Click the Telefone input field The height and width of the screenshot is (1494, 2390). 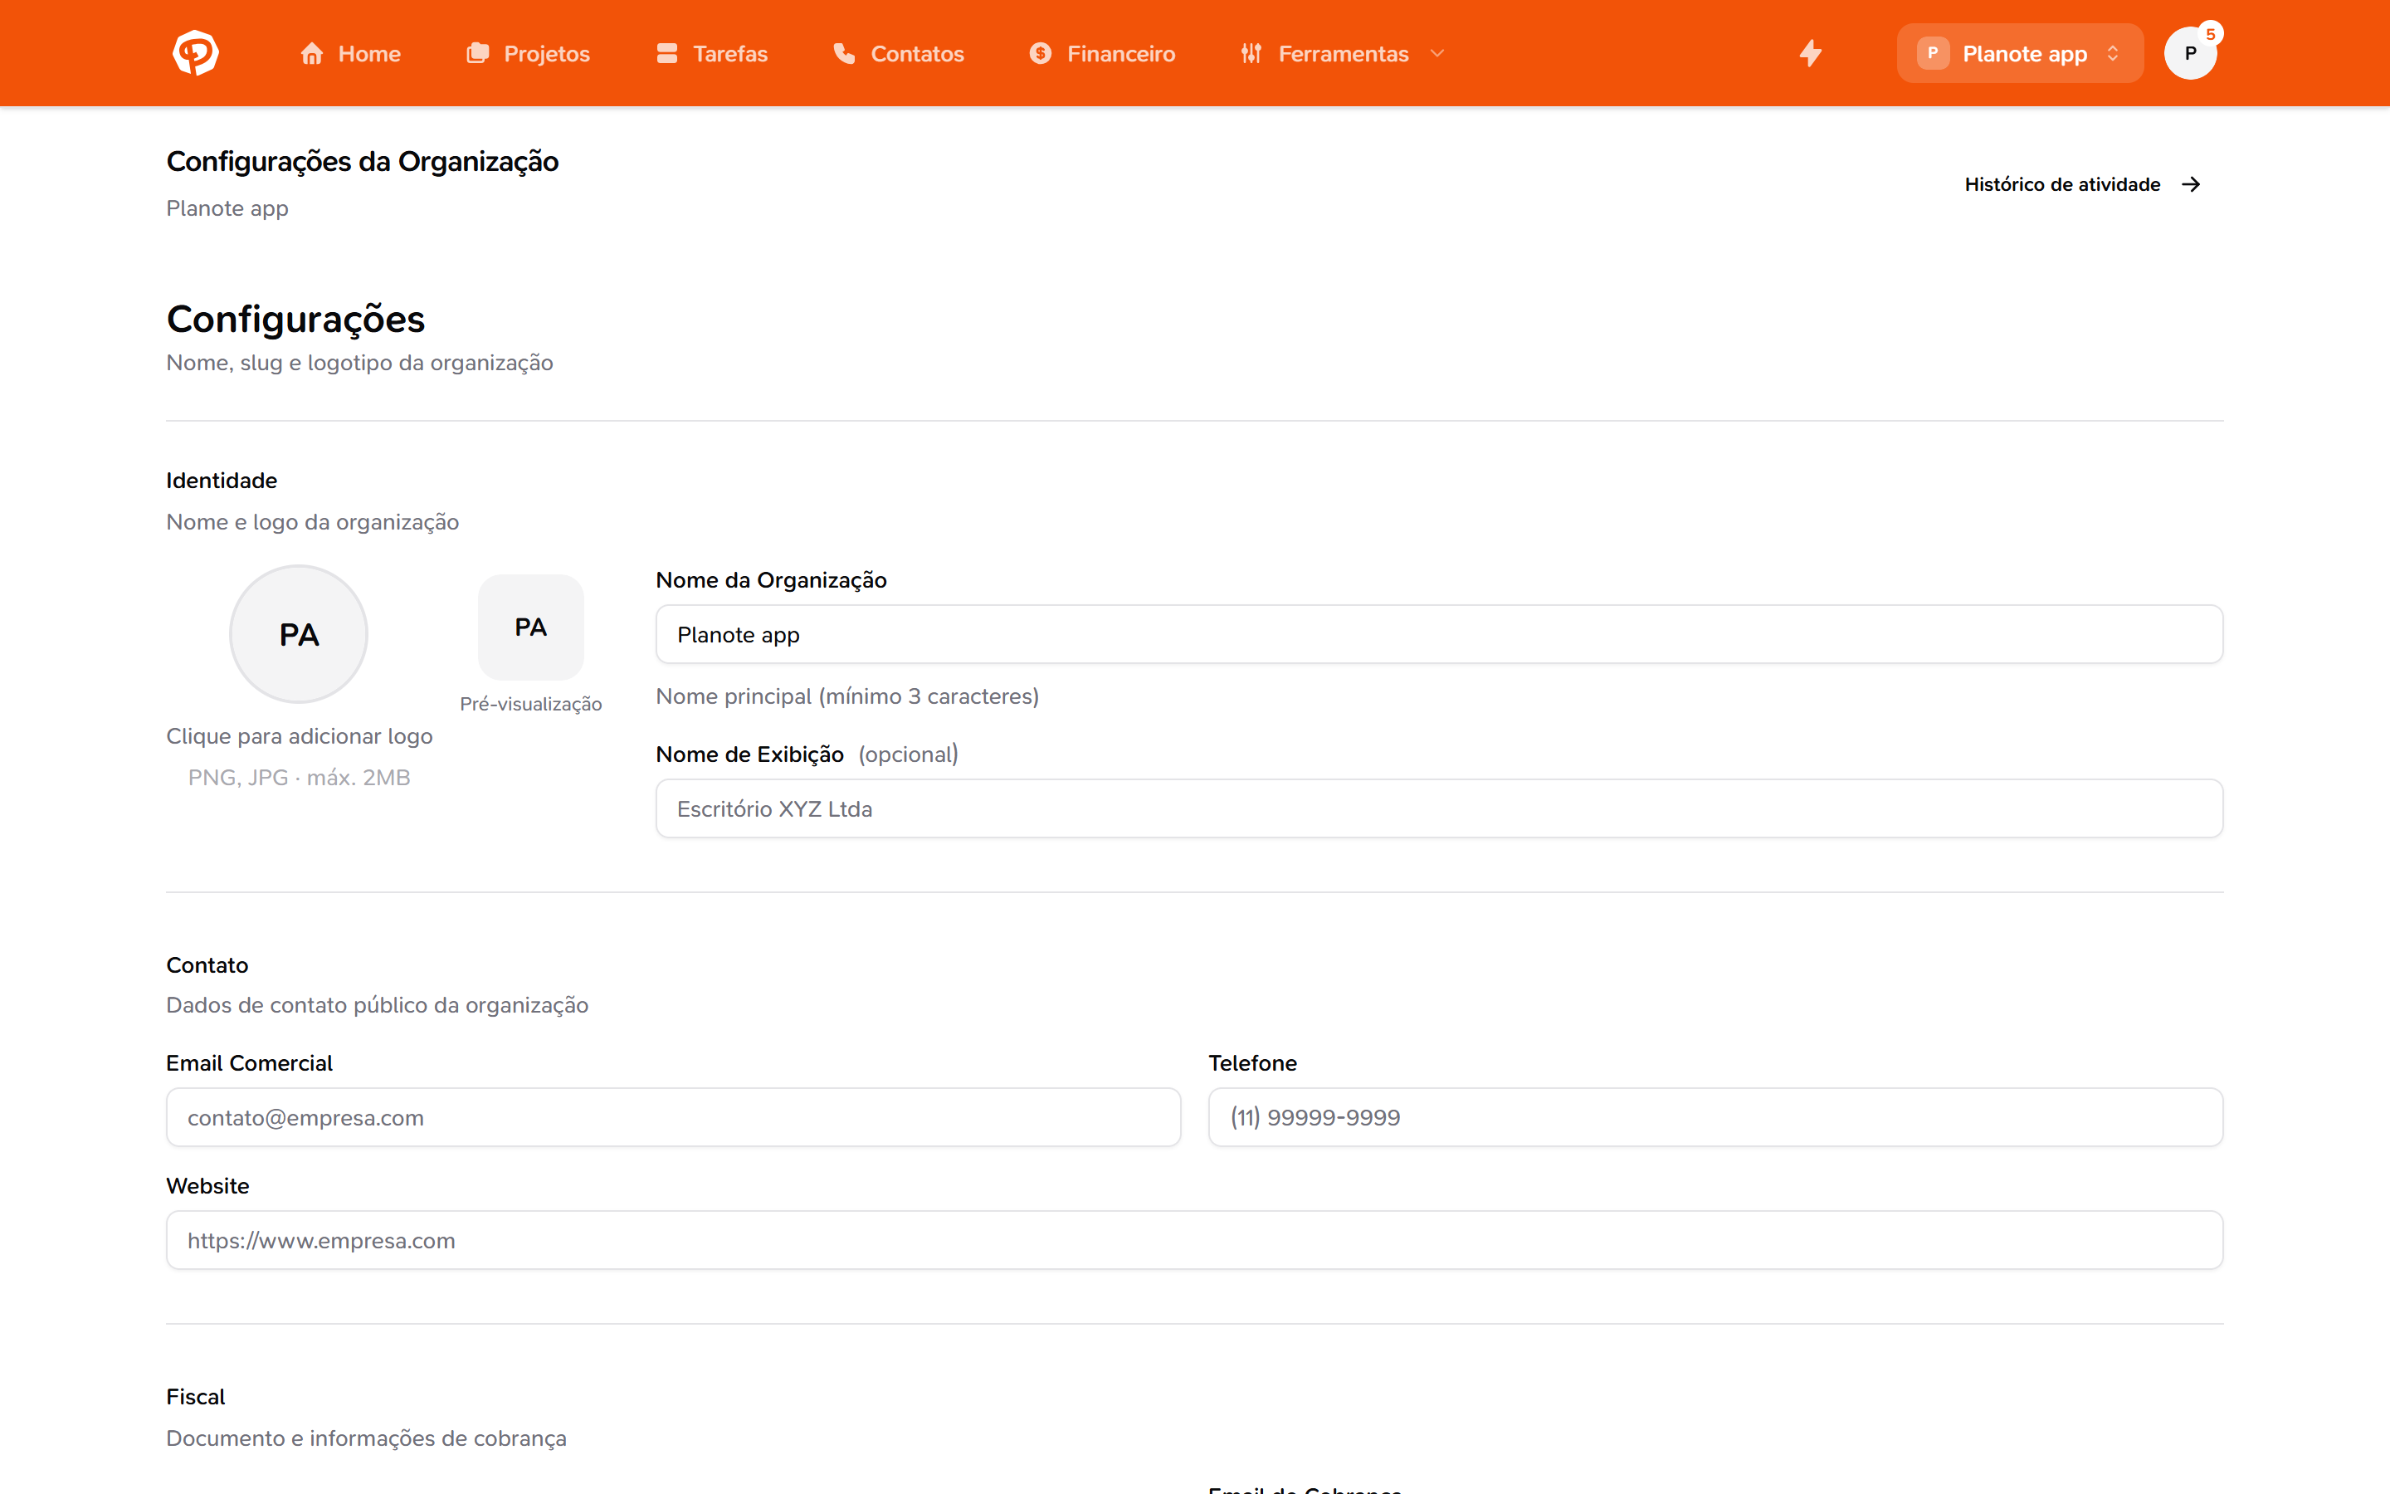pos(1715,1117)
